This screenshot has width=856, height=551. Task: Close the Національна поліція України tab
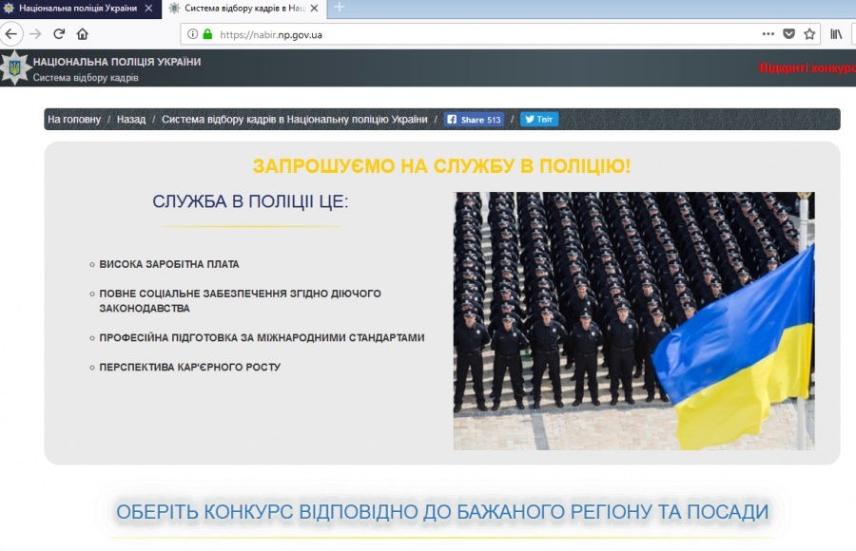[148, 8]
